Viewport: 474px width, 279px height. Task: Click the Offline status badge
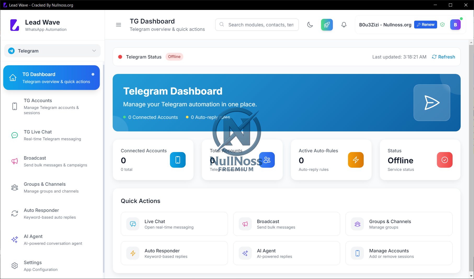click(x=174, y=57)
